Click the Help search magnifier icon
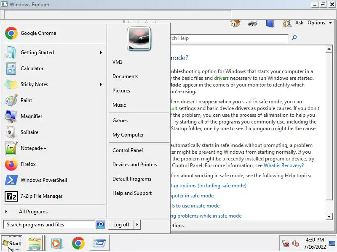This screenshot has width=337, height=252. click(294, 38)
